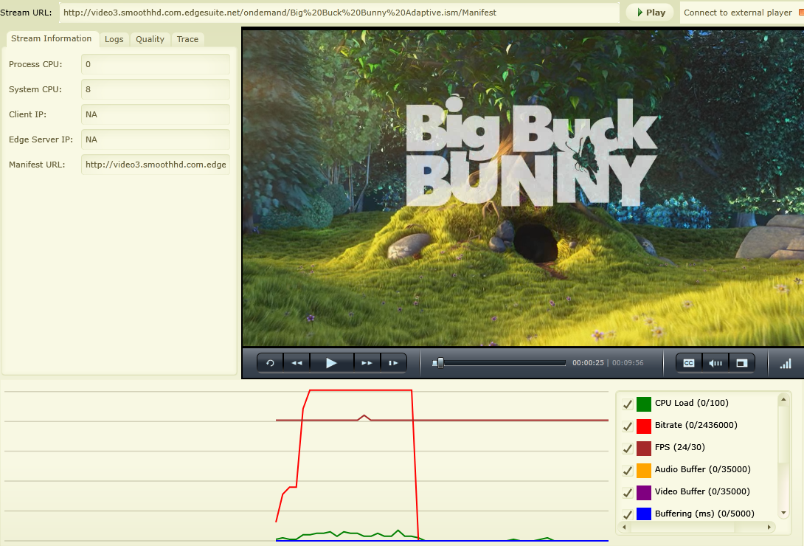This screenshot has width=804, height=546.
Task: Toggle fullscreen display icon
Action: (741, 363)
